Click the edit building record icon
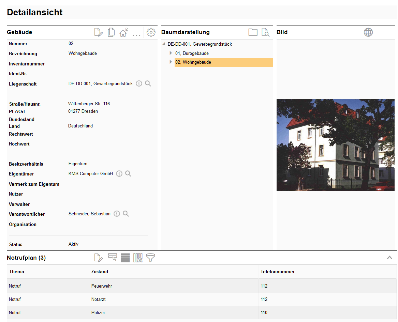The image size is (398, 322). click(98, 32)
